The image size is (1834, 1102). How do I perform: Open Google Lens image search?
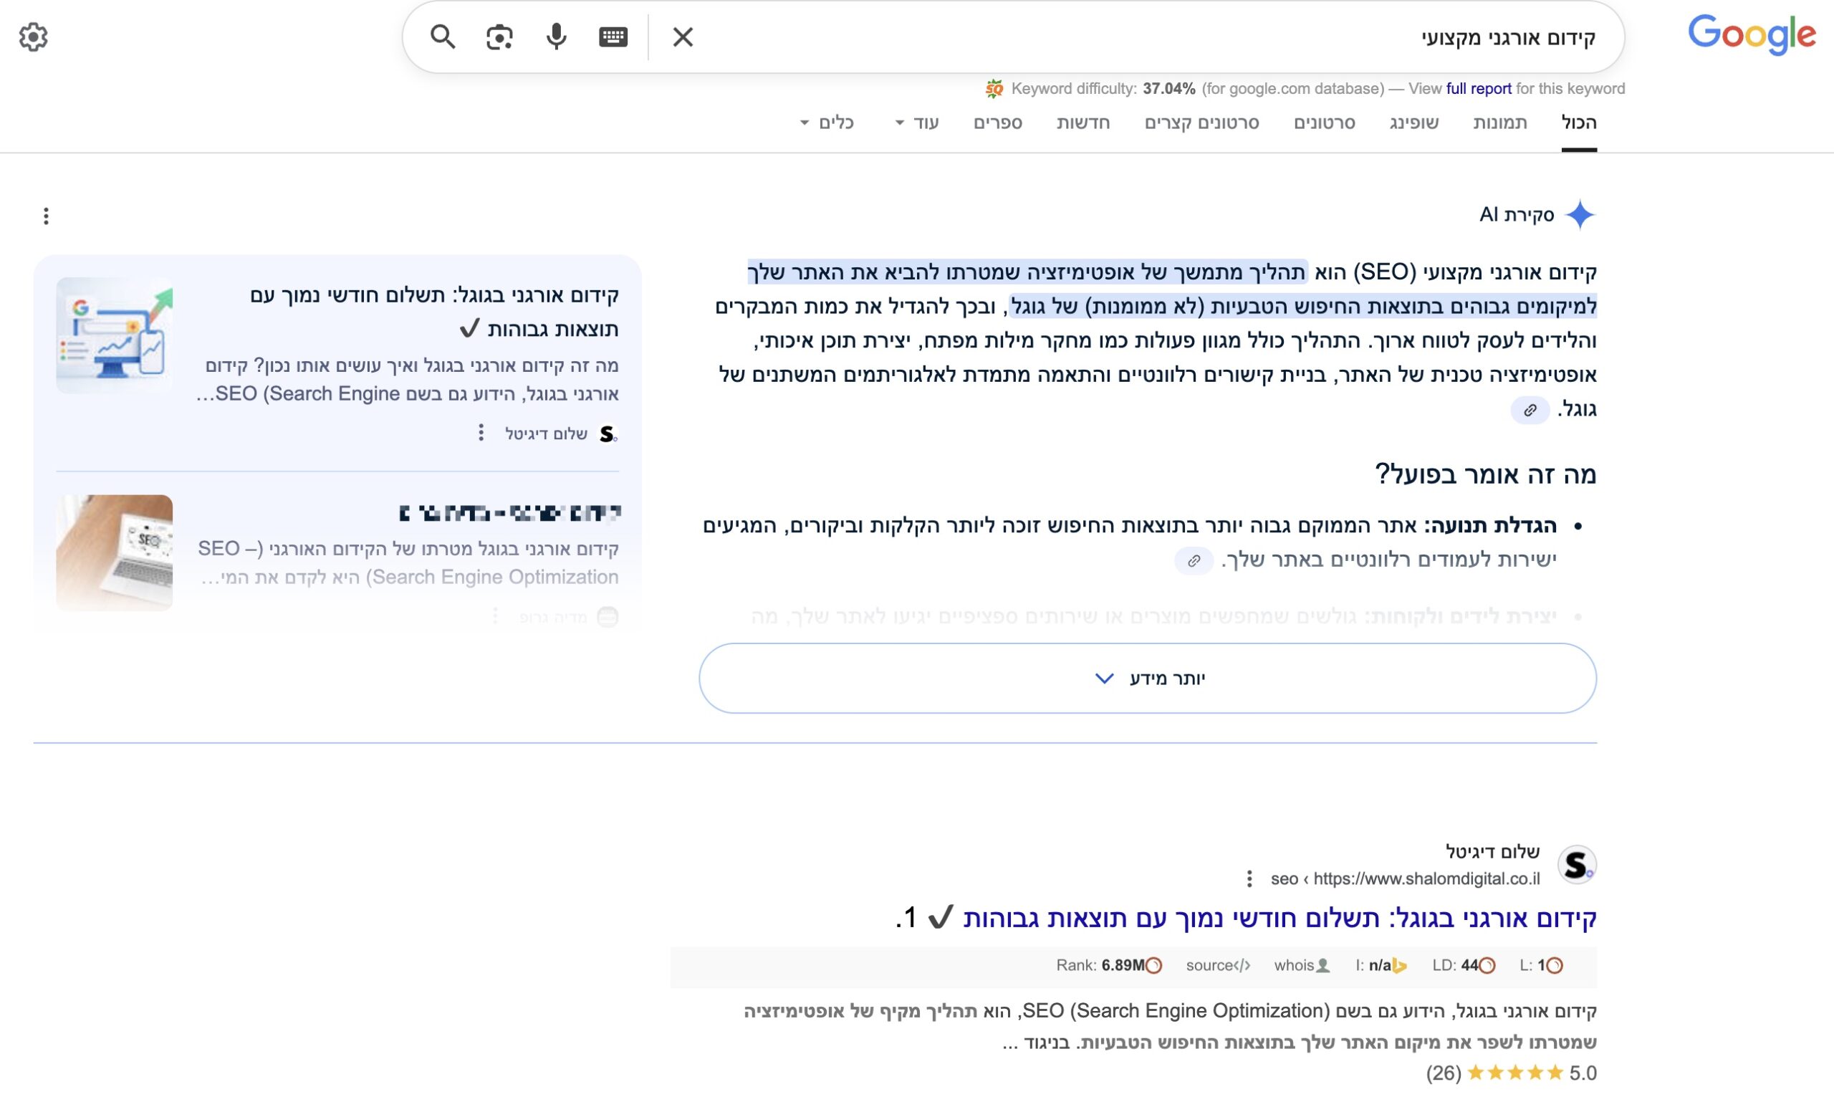click(x=499, y=37)
